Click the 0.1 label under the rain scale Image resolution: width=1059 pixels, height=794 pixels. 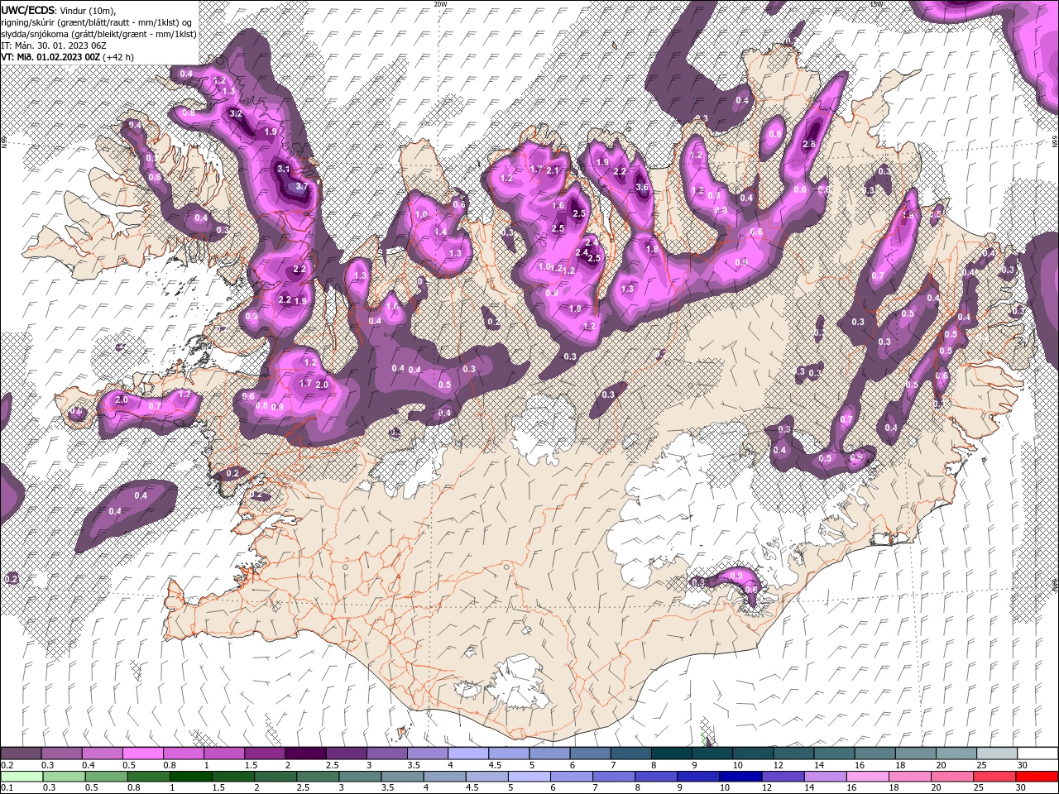6,787
